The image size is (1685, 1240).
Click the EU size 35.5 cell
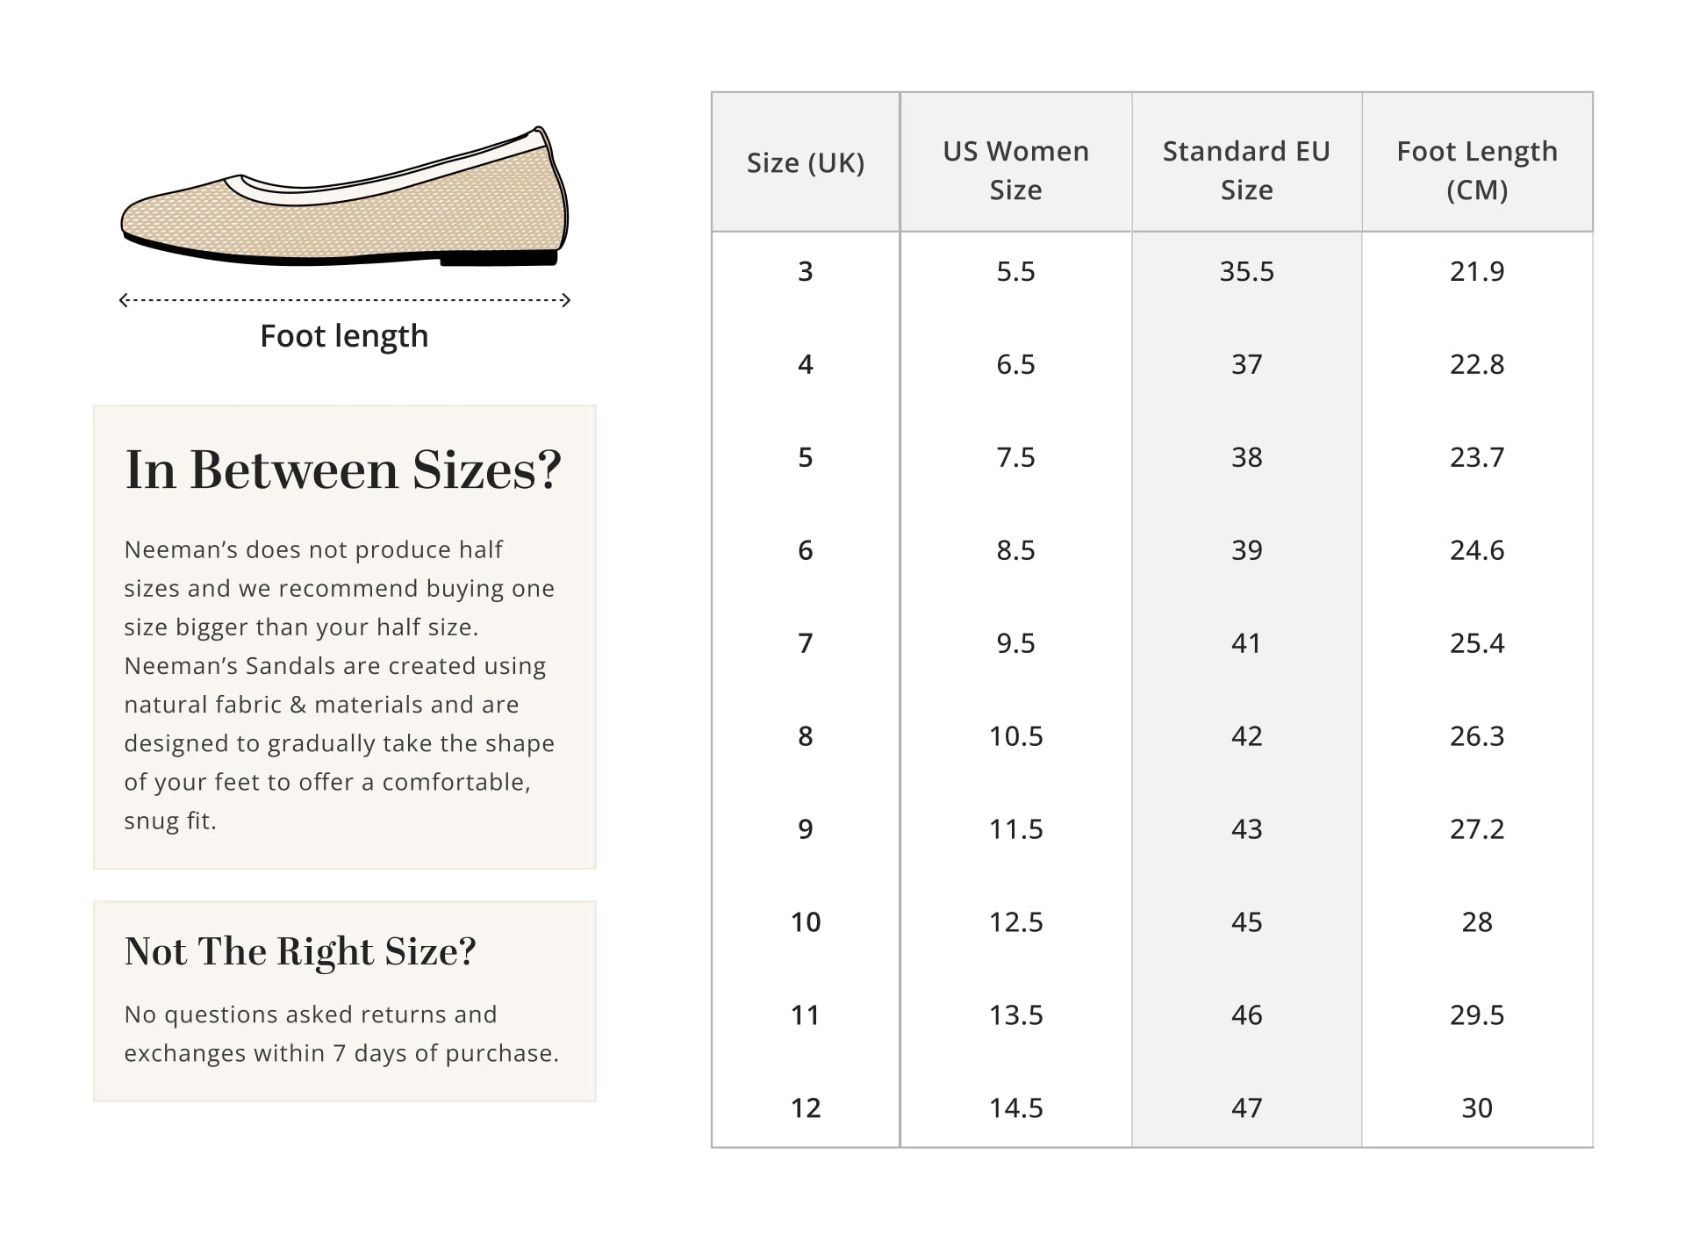pyautogui.click(x=1246, y=271)
